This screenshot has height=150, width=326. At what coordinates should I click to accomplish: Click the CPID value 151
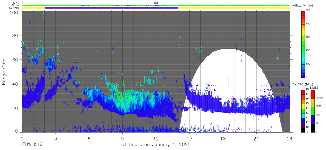[156, 3]
